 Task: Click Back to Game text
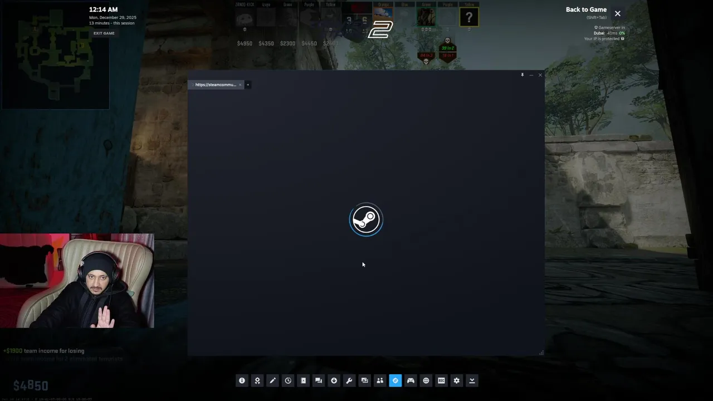click(586, 9)
